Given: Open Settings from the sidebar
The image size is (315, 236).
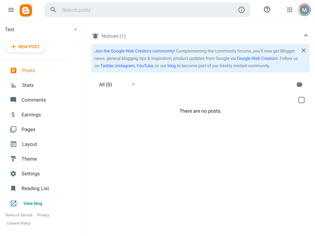Looking at the screenshot, I should tap(30, 174).
